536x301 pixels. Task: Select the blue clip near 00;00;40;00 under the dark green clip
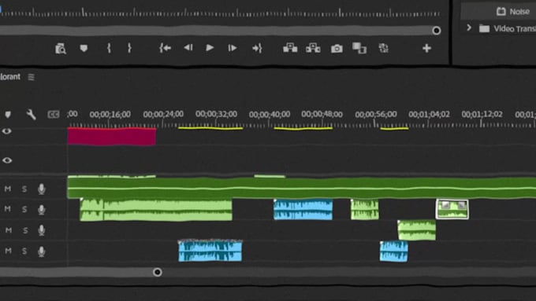click(303, 209)
